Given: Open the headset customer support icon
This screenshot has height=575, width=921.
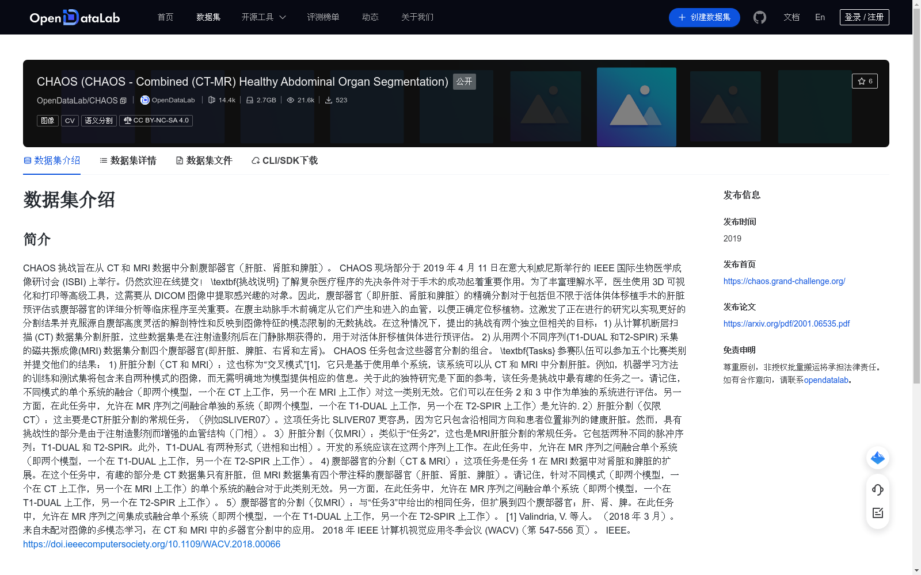Looking at the screenshot, I should tap(877, 490).
